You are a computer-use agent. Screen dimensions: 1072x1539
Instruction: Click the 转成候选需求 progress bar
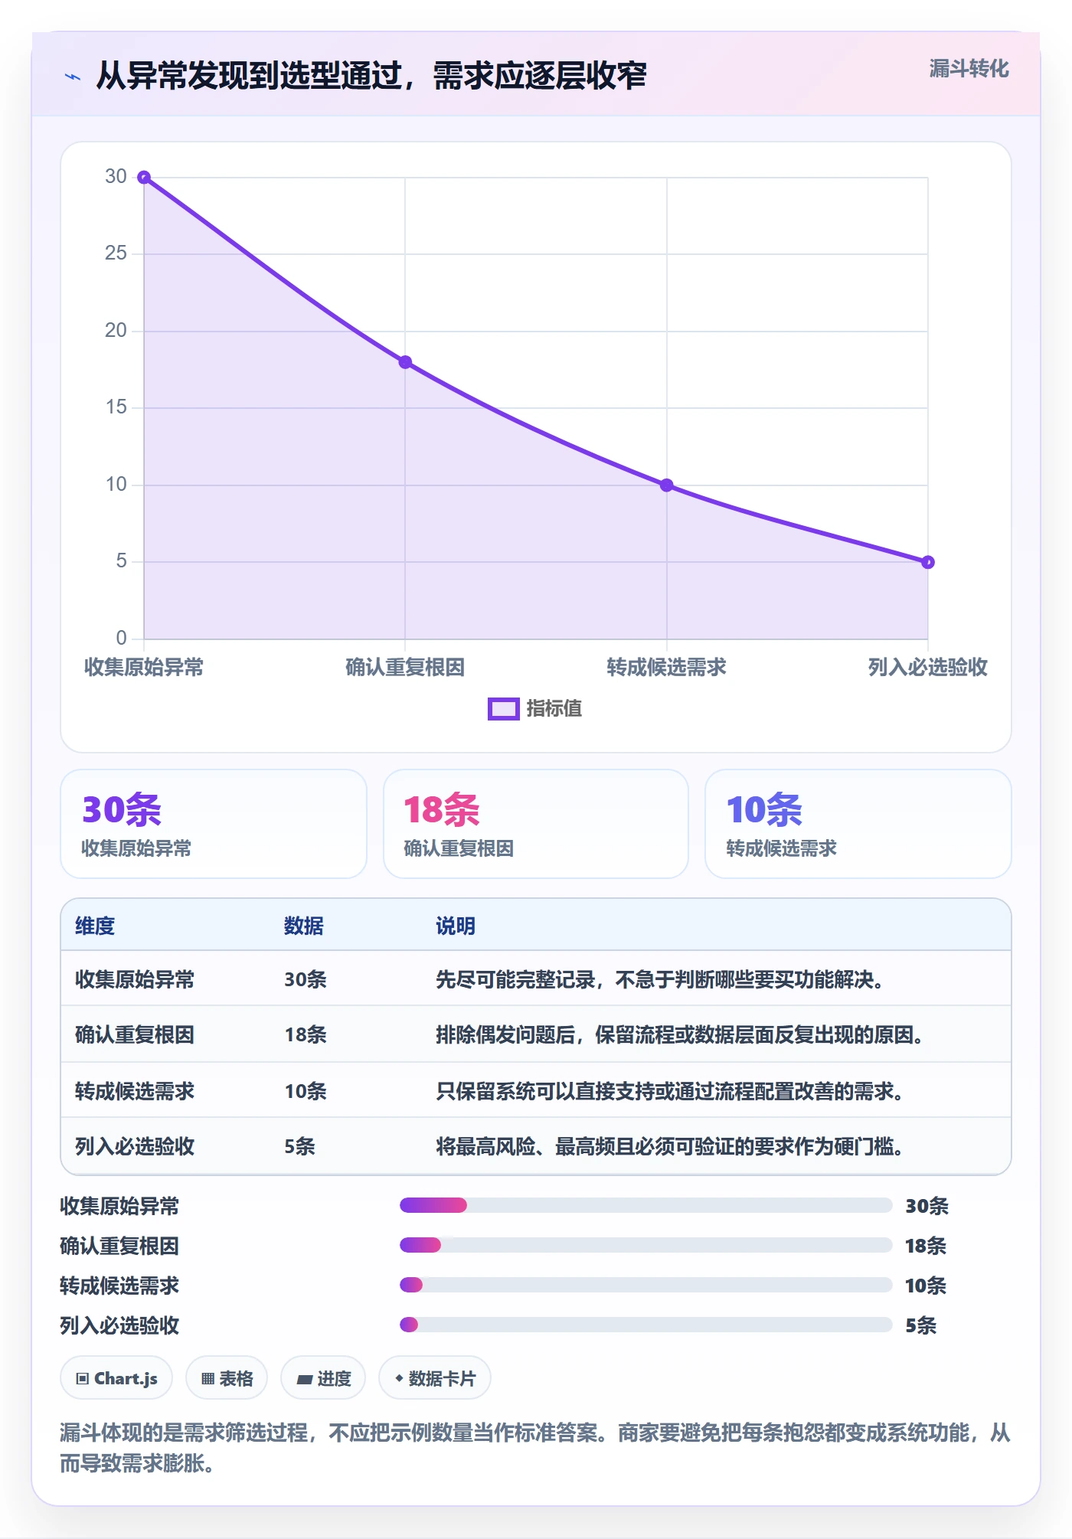tap(645, 1285)
